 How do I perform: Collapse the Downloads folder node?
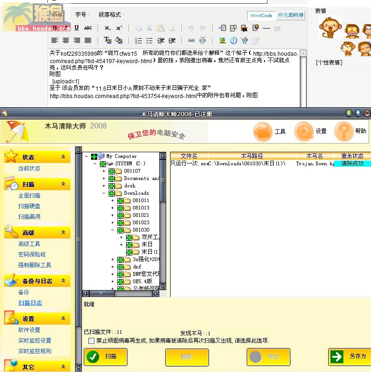coord(104,193)
